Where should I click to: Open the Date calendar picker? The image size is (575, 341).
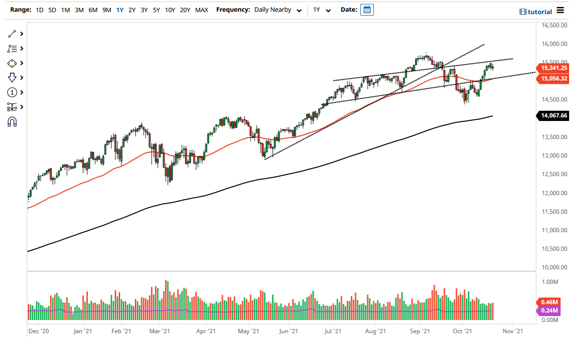pyautogui.click(x=367, y=9)
